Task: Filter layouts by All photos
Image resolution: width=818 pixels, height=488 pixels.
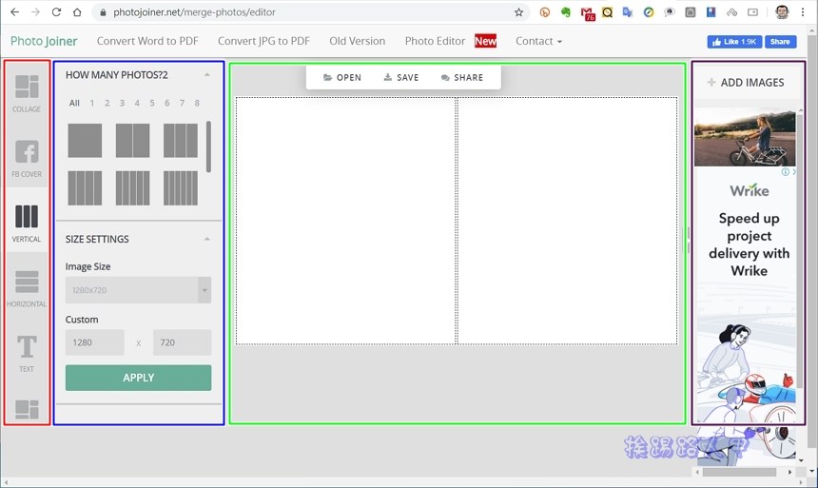Action: click(x=74, y=103)
